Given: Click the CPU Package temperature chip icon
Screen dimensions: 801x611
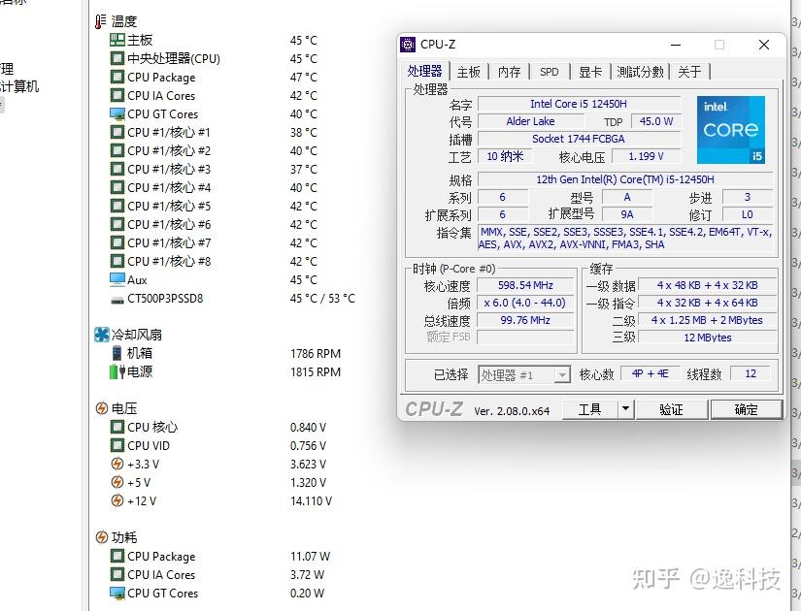Looking at the screenshot, I should pyautogui.click(x=117, y=77).
